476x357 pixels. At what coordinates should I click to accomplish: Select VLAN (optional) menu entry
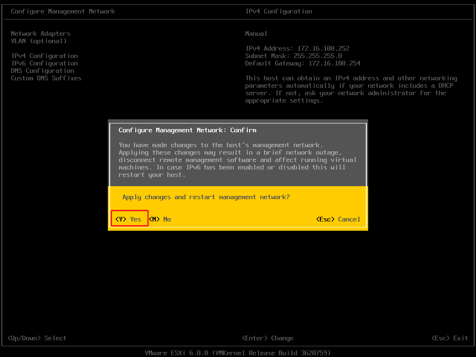[39, 41]
